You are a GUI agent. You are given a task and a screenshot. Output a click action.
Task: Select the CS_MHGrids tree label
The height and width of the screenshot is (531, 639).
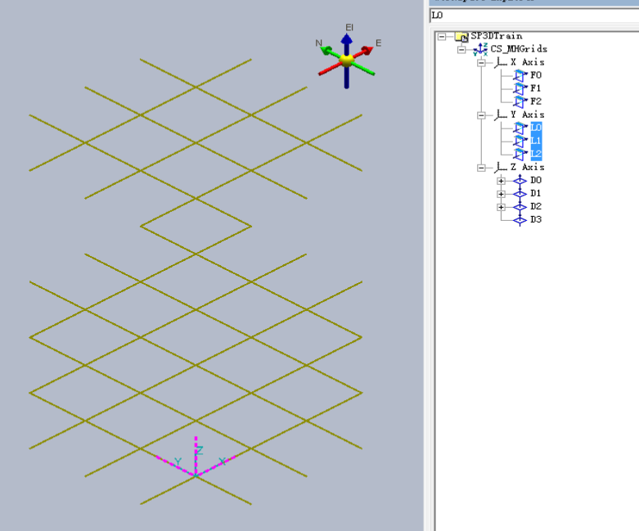(519, 49)
